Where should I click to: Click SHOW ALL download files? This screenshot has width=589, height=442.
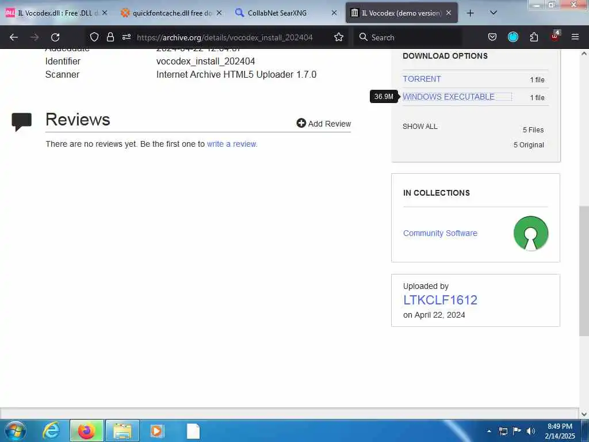coord(420,126)
